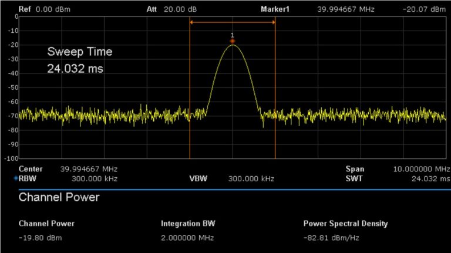Click the Marker 1 diamond on the signal peak
Image resolution: width=451 pixels, height=253 pixels.
(x=233, y=41)
